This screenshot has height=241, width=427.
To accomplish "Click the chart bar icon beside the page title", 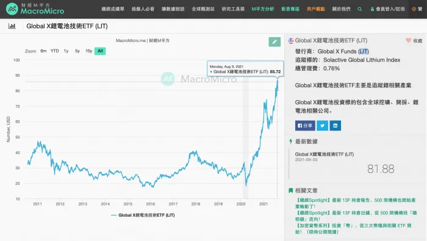I will coord(12,26).
